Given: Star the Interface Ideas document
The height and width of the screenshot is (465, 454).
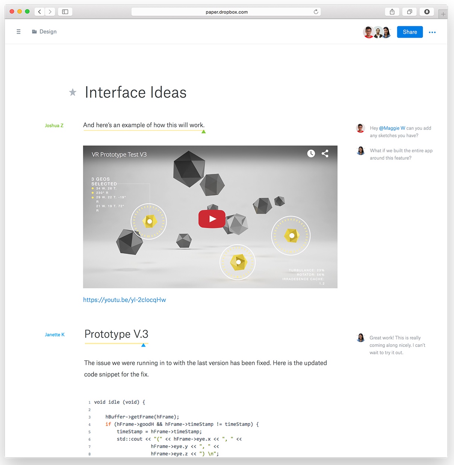Looking at the screenshot, I should point(73,92).
